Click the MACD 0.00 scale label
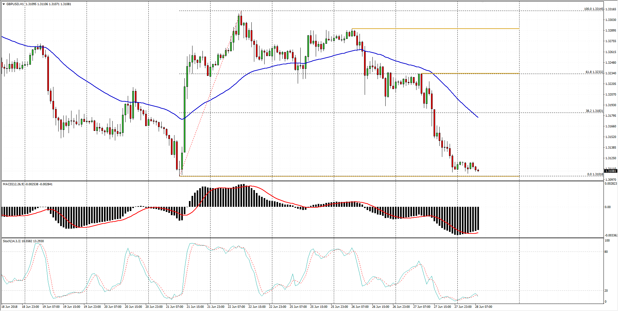The height and width of the screenshot is (311, 618). (608, 207)
